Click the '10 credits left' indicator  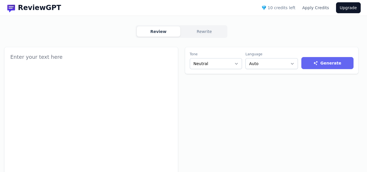(281, 8)
